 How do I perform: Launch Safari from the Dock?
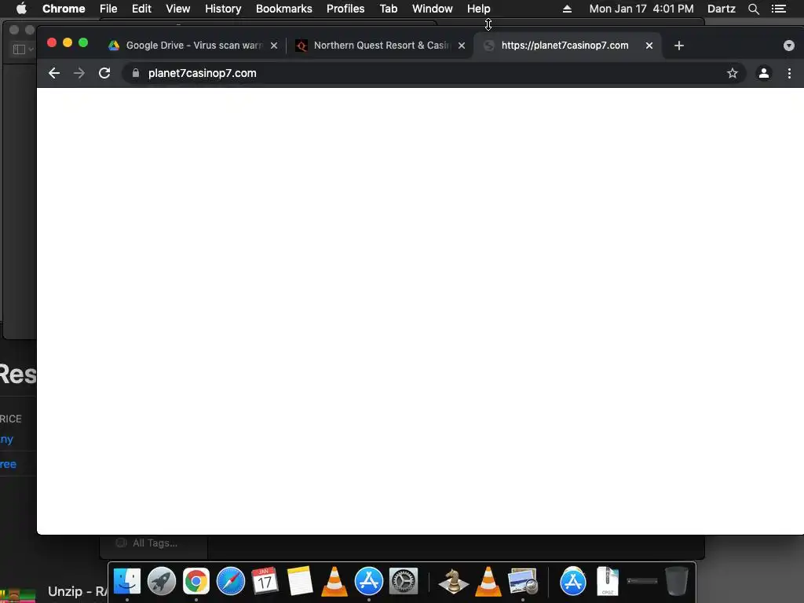(x=231, y=582)
